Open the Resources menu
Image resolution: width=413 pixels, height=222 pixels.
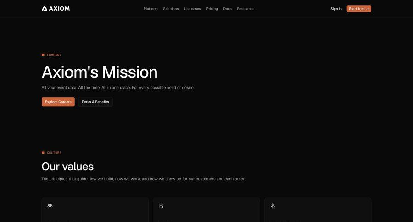tap(246, 9)
